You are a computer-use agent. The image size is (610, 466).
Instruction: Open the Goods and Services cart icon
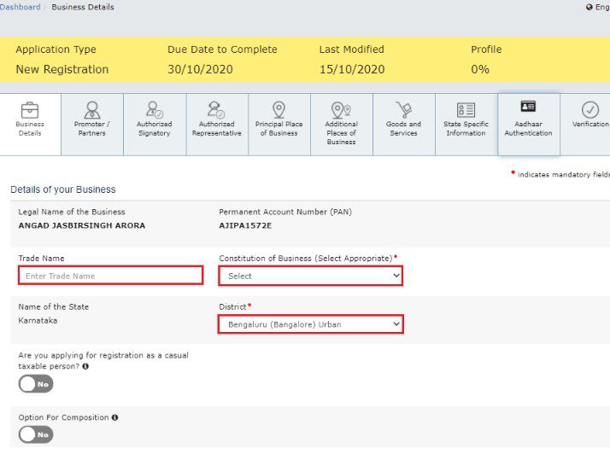403,110
